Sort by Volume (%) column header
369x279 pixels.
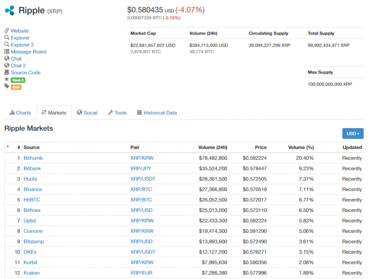tap(301, 147)
